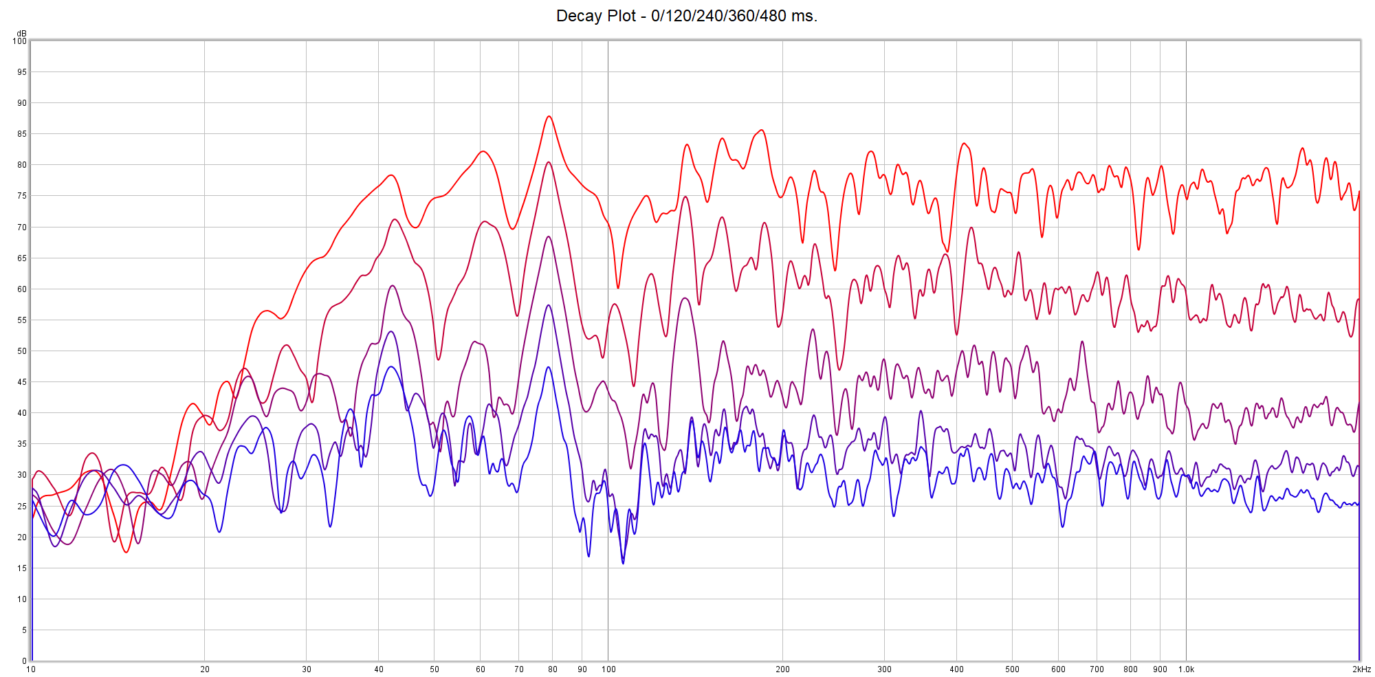Click the 400 Hz frequency axis label
1375x677 pixels.
pos(956,669)
